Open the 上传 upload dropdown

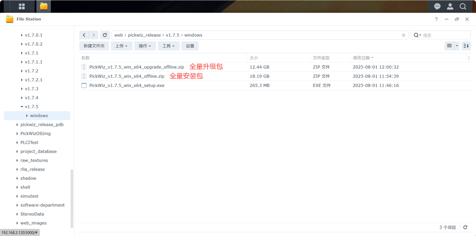pyautogui.click(x=121, y=46)
